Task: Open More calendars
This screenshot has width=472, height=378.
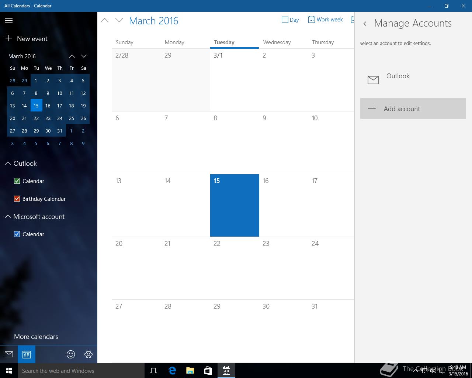Action: (36, 336)
